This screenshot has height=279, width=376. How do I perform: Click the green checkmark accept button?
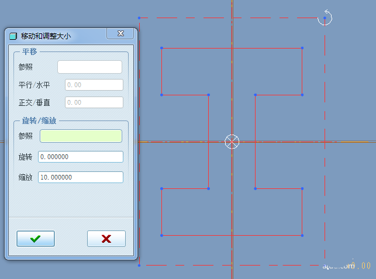point(36,239)
